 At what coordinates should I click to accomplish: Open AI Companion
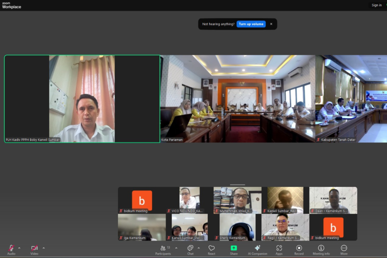click(257, 249)
